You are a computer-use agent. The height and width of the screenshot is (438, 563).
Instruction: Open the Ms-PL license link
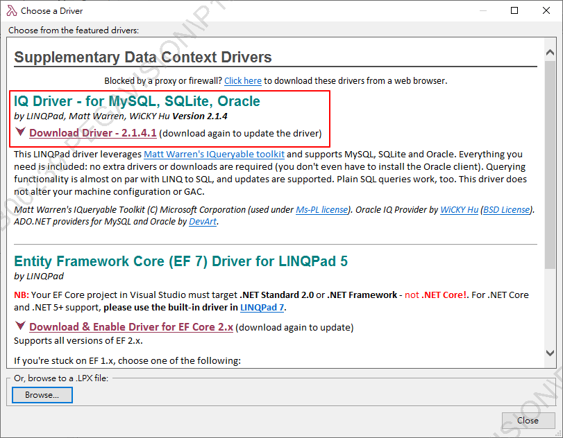[x=321, y=210]
